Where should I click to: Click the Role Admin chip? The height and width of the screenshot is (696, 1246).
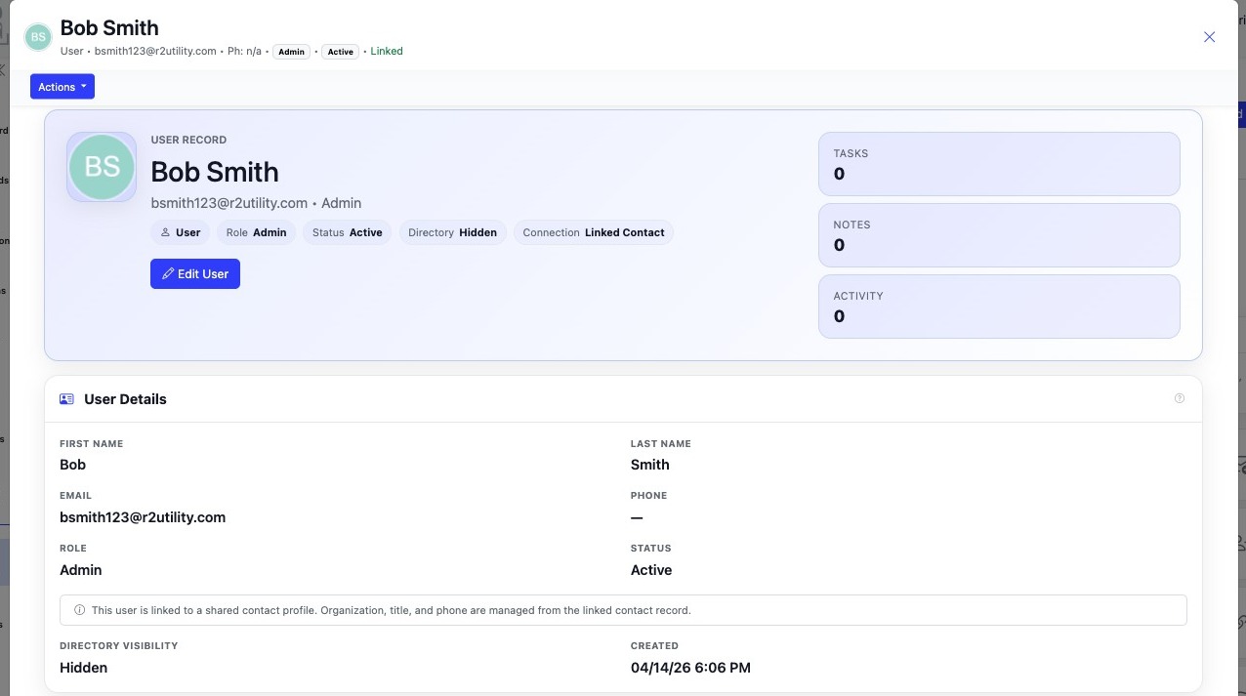point(256,232)
